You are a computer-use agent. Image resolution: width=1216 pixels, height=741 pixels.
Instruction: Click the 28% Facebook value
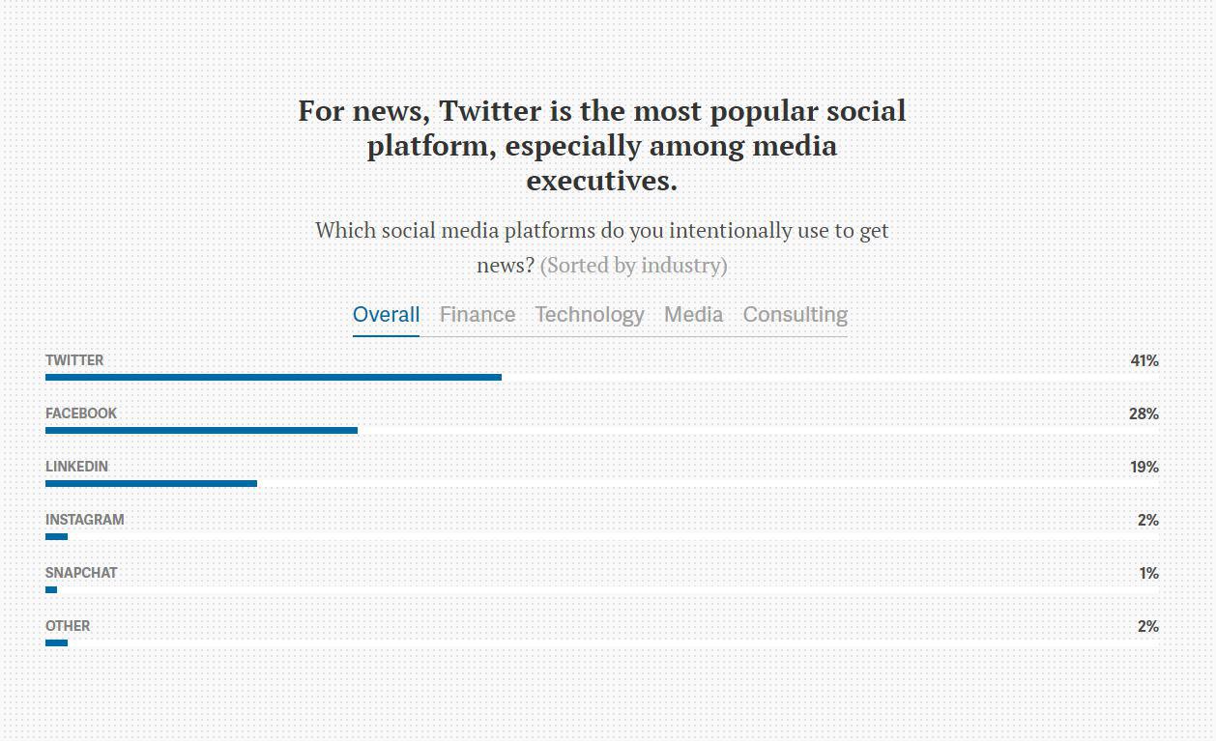(x=1144, y=414)
